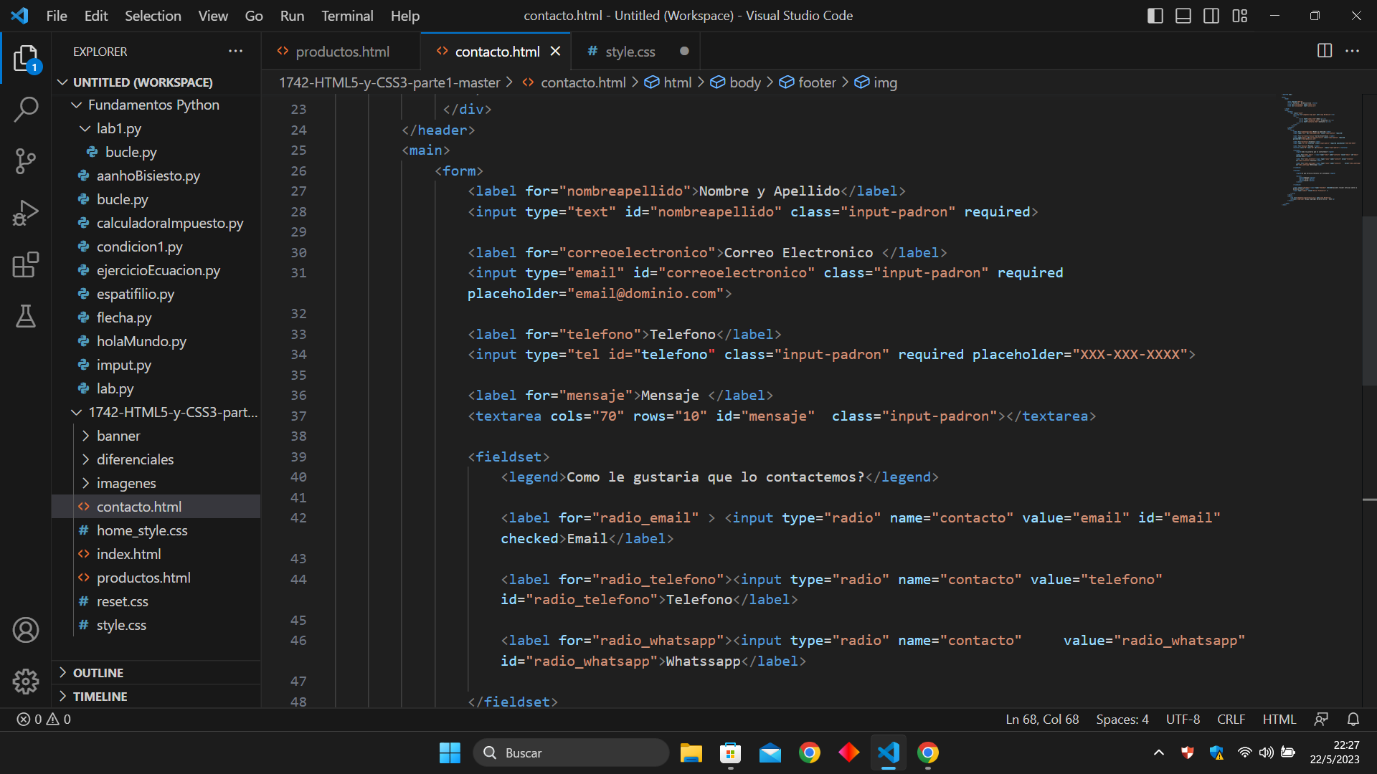Switch to the style.css tab
1377x774 pixels.
tap(630, 51)
